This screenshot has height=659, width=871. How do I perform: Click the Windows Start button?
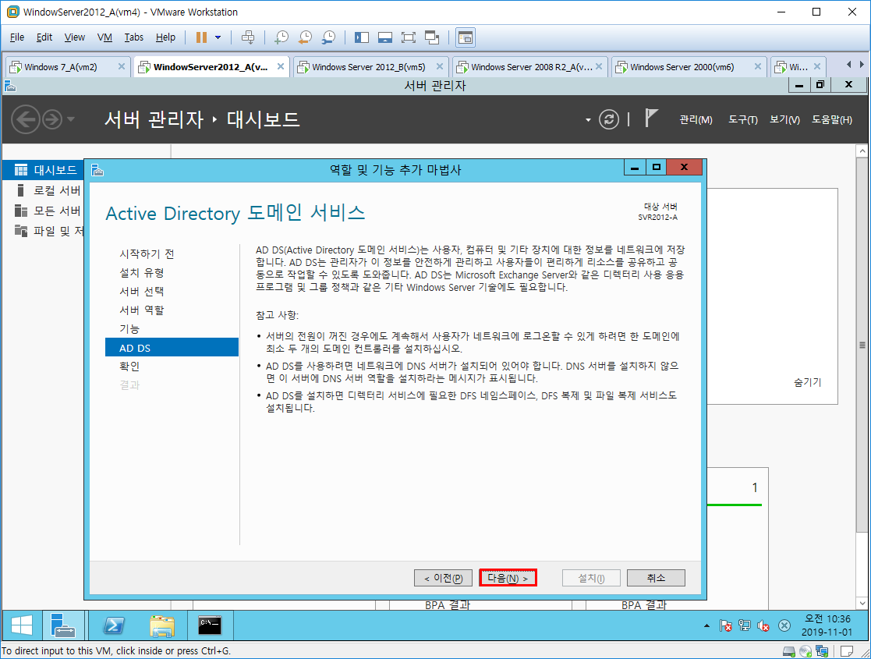click(x=22, y=625)
